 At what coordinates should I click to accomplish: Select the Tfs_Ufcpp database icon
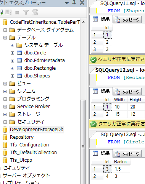[x=5, y=160]
